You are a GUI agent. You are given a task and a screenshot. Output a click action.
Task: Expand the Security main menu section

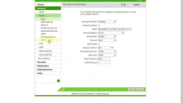pos(48,62)
